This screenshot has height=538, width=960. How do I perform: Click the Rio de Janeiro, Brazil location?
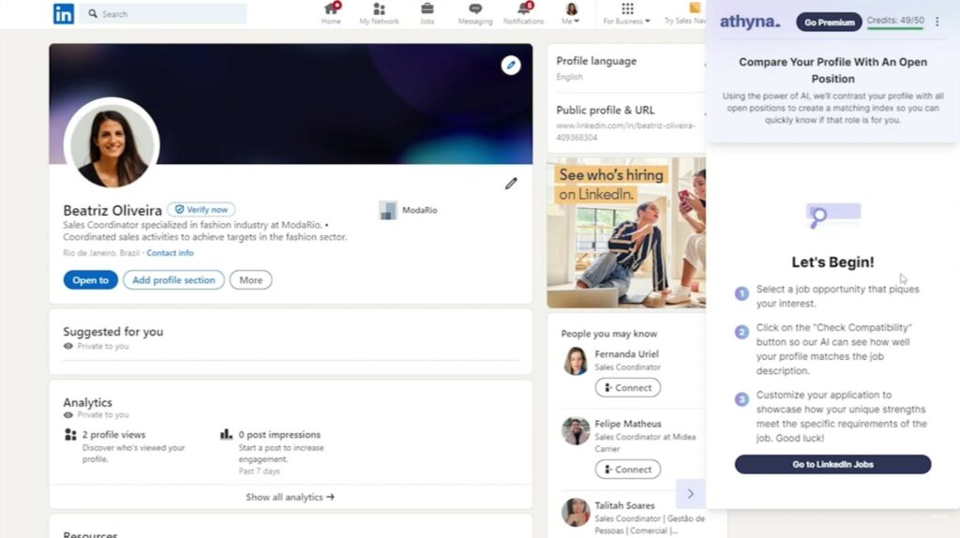pos(101,253)
